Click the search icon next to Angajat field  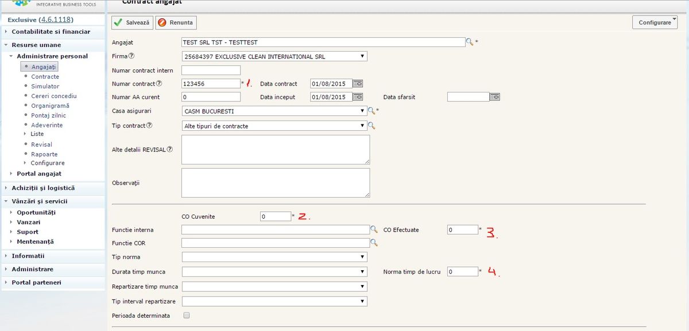pyautogui.click(x=469, y=42)
